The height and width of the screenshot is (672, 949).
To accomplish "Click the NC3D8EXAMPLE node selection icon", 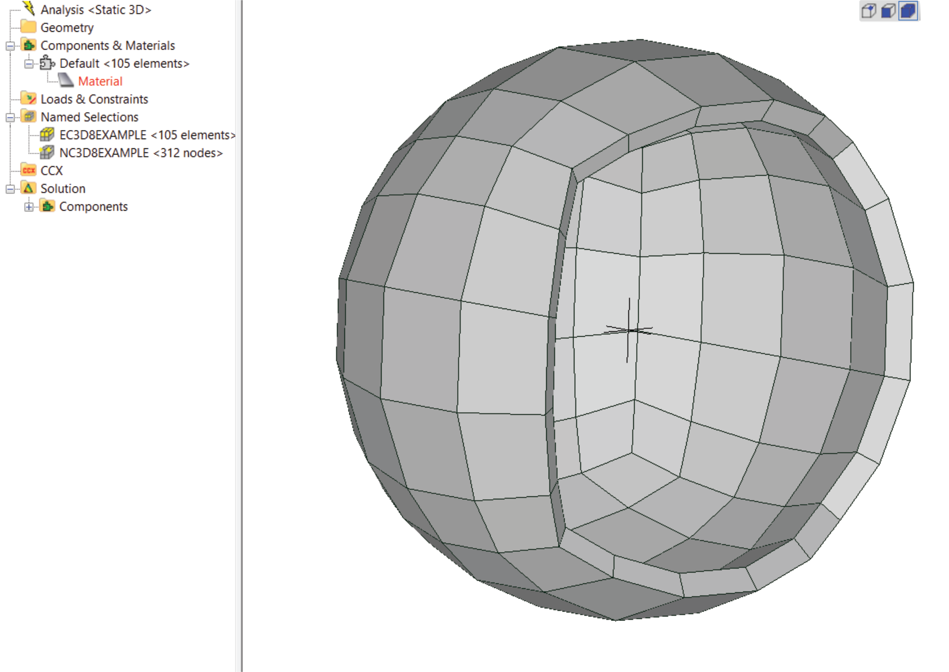I will coord(47,152).
